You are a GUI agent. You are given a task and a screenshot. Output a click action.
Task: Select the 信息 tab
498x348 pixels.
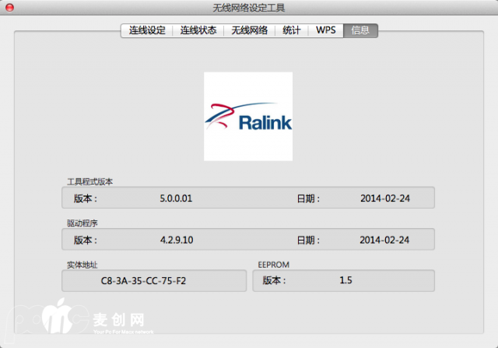point(360,30)
